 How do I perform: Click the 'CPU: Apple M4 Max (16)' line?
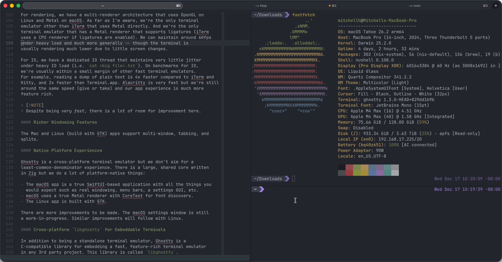[x=379, y=111]
